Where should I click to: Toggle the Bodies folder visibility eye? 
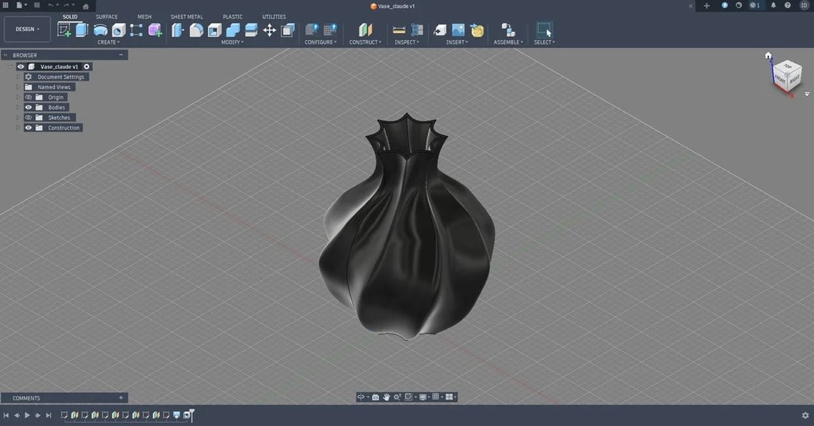click(x=29, y=107)
